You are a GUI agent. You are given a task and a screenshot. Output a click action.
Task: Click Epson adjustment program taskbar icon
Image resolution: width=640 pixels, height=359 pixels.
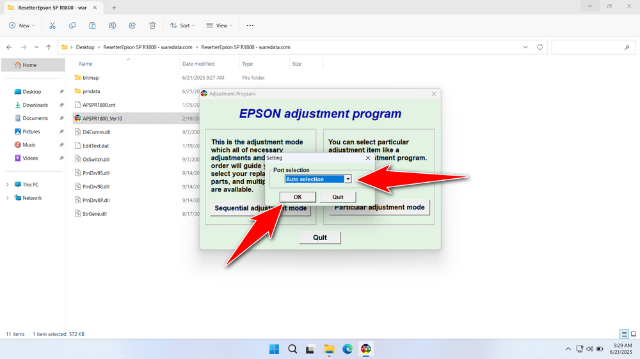point(365,349)
